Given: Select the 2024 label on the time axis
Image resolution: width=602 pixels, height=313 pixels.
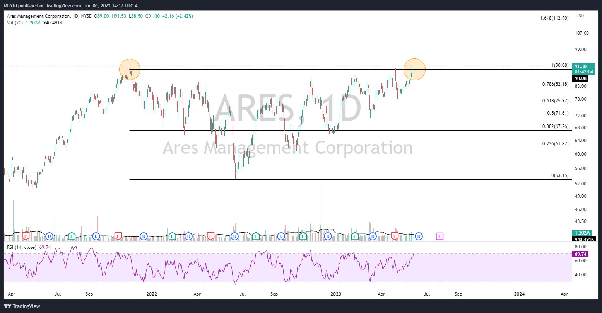Looking at the screenshot, I should pyautogui.click(x=519, y=294).
